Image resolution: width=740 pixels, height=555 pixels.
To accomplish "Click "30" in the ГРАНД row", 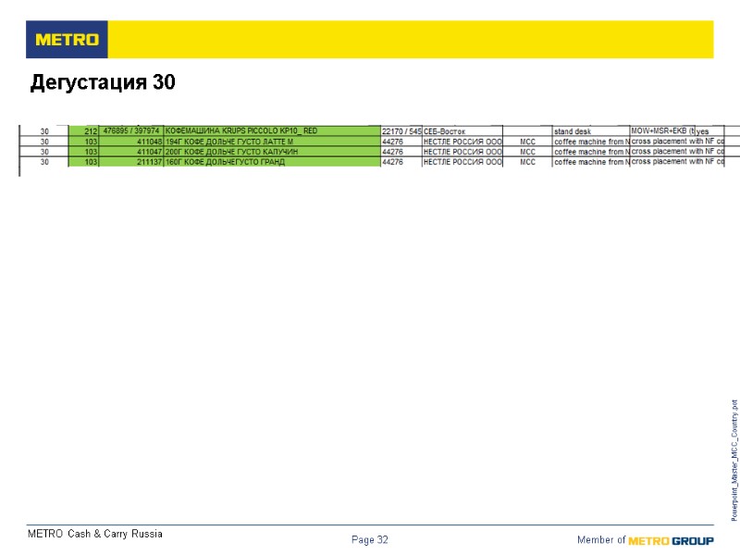I will (44, 162).
